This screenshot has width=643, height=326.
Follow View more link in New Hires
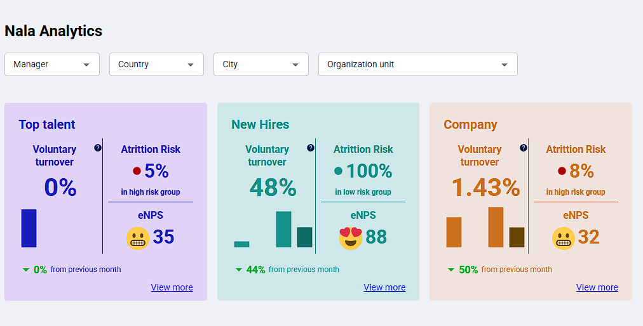(x=384, y=287)
